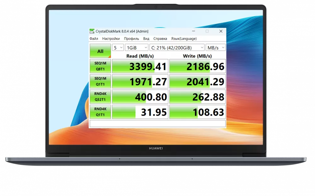Click the 108.63 write result
This screenshot has width=315, height=196.
(198, 112)
